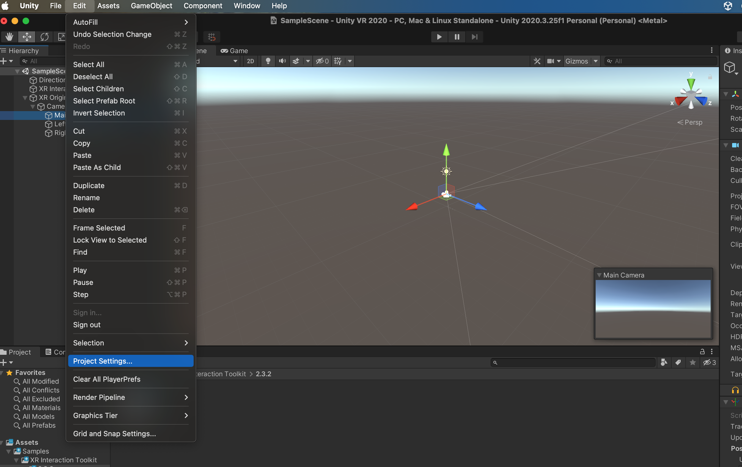Click the green Y axis gizmo cone
742x467 pixels.
(691, 83)
